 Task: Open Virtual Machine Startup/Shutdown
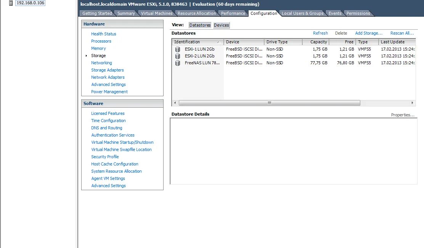coord(122,142)
